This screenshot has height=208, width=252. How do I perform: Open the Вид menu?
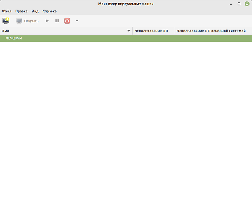pyautogui.click(x=35, y=11)
